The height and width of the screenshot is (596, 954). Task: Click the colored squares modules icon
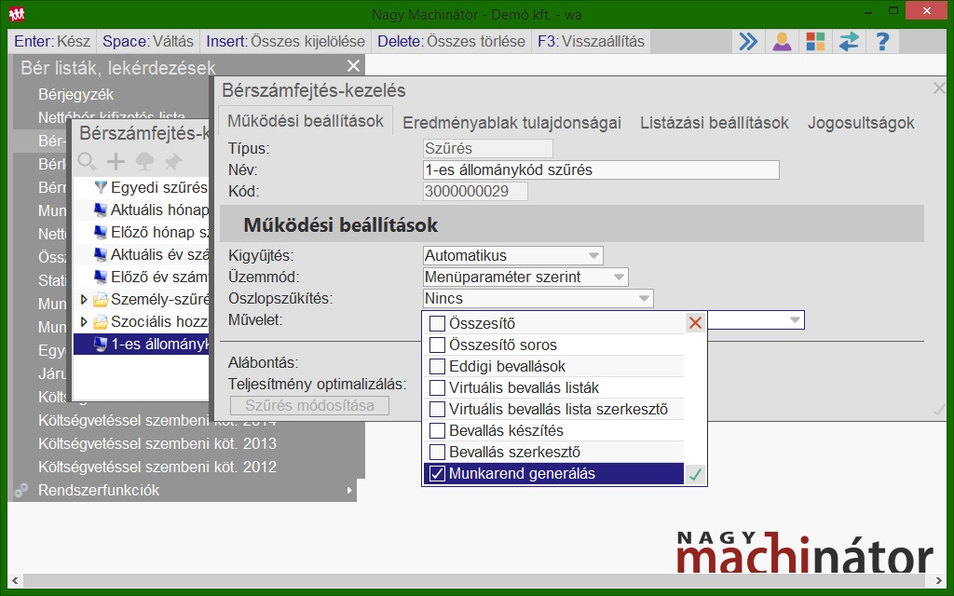point(815,41)
